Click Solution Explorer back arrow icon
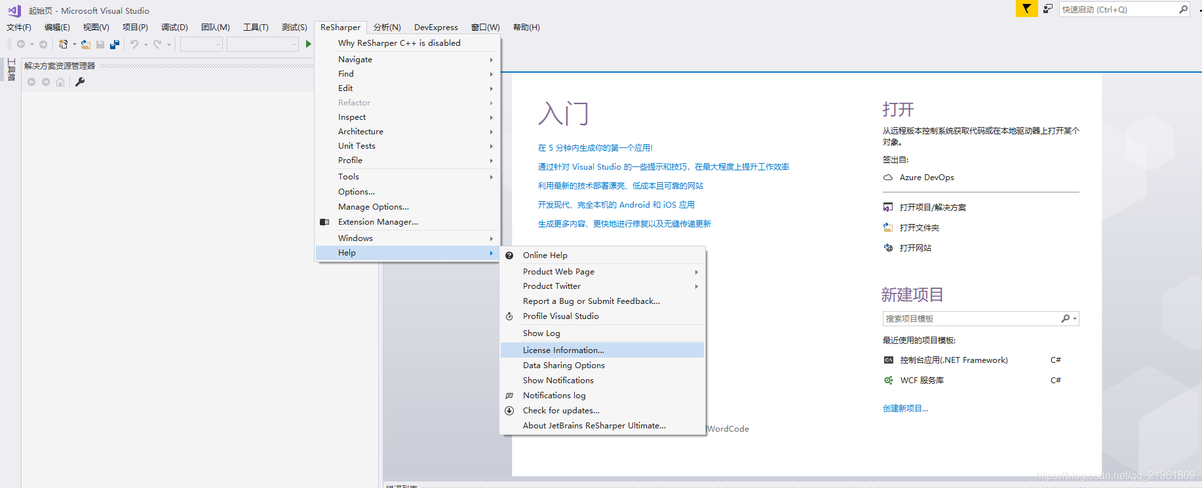 pos(31,82)
